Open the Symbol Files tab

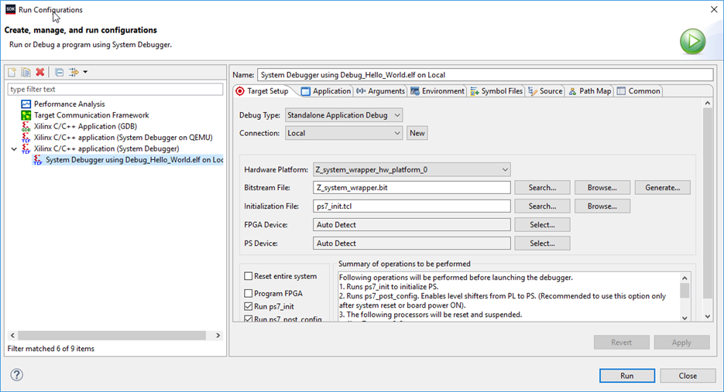(496, 91)
